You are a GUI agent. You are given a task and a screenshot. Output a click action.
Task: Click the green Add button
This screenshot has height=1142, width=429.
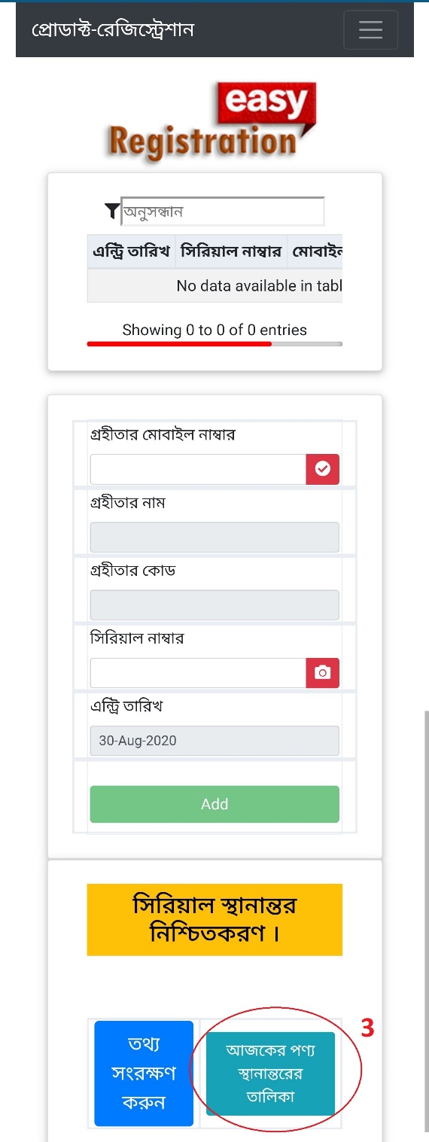click(214, 804)
